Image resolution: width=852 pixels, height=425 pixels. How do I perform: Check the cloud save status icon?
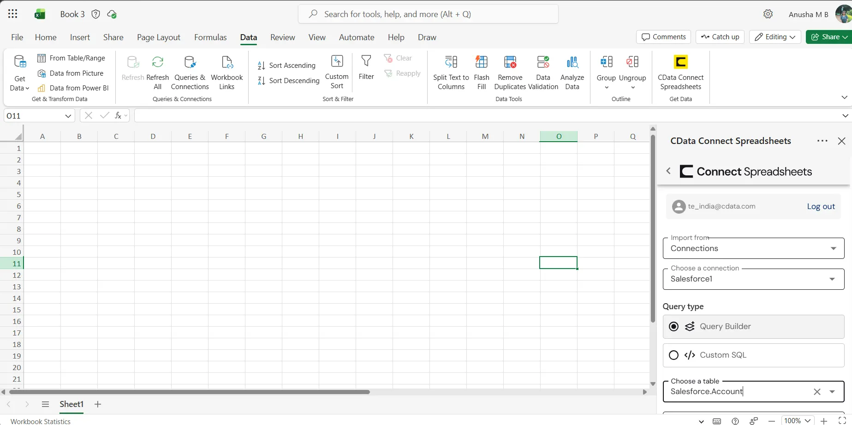[112, 14]
